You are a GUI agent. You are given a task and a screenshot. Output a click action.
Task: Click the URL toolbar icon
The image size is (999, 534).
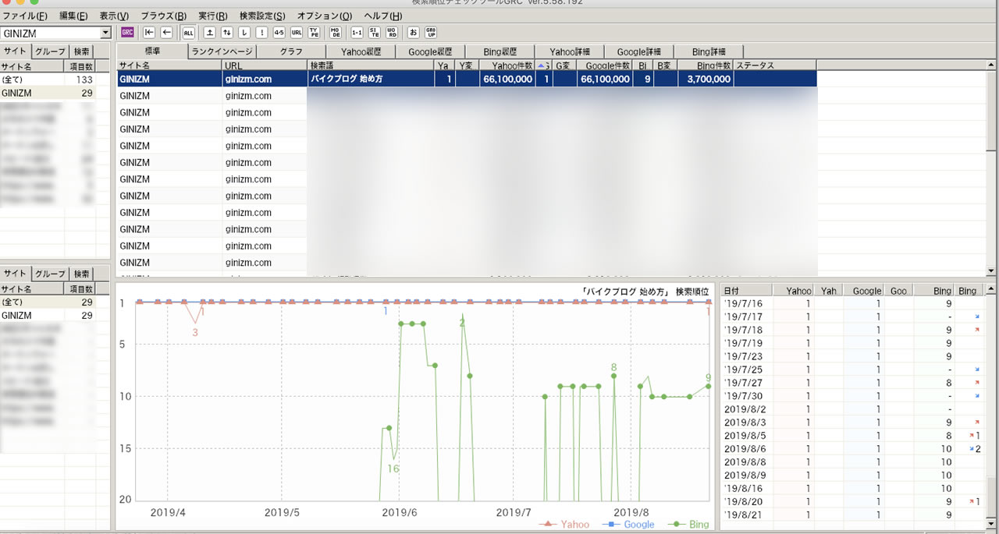[296, 33]
